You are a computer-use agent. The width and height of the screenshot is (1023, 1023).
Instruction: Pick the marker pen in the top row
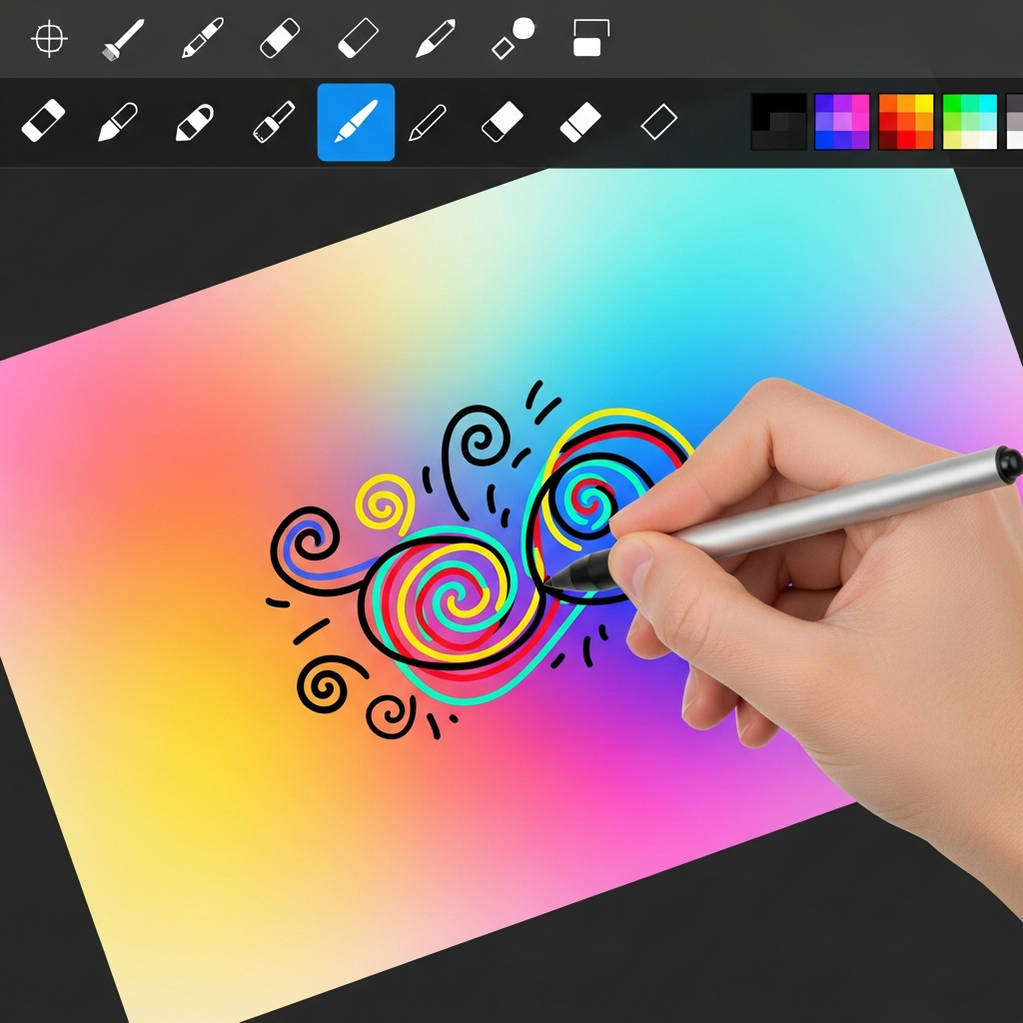[202, 40]
